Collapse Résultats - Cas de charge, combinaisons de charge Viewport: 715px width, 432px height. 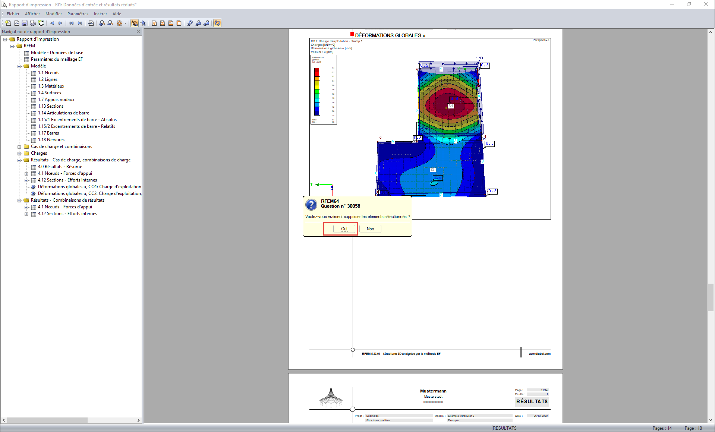[x=19, y=160]
